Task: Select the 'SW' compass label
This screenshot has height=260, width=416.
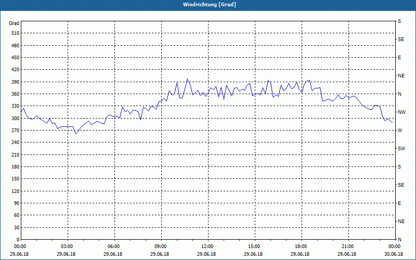Action: (x=401, y=149)
